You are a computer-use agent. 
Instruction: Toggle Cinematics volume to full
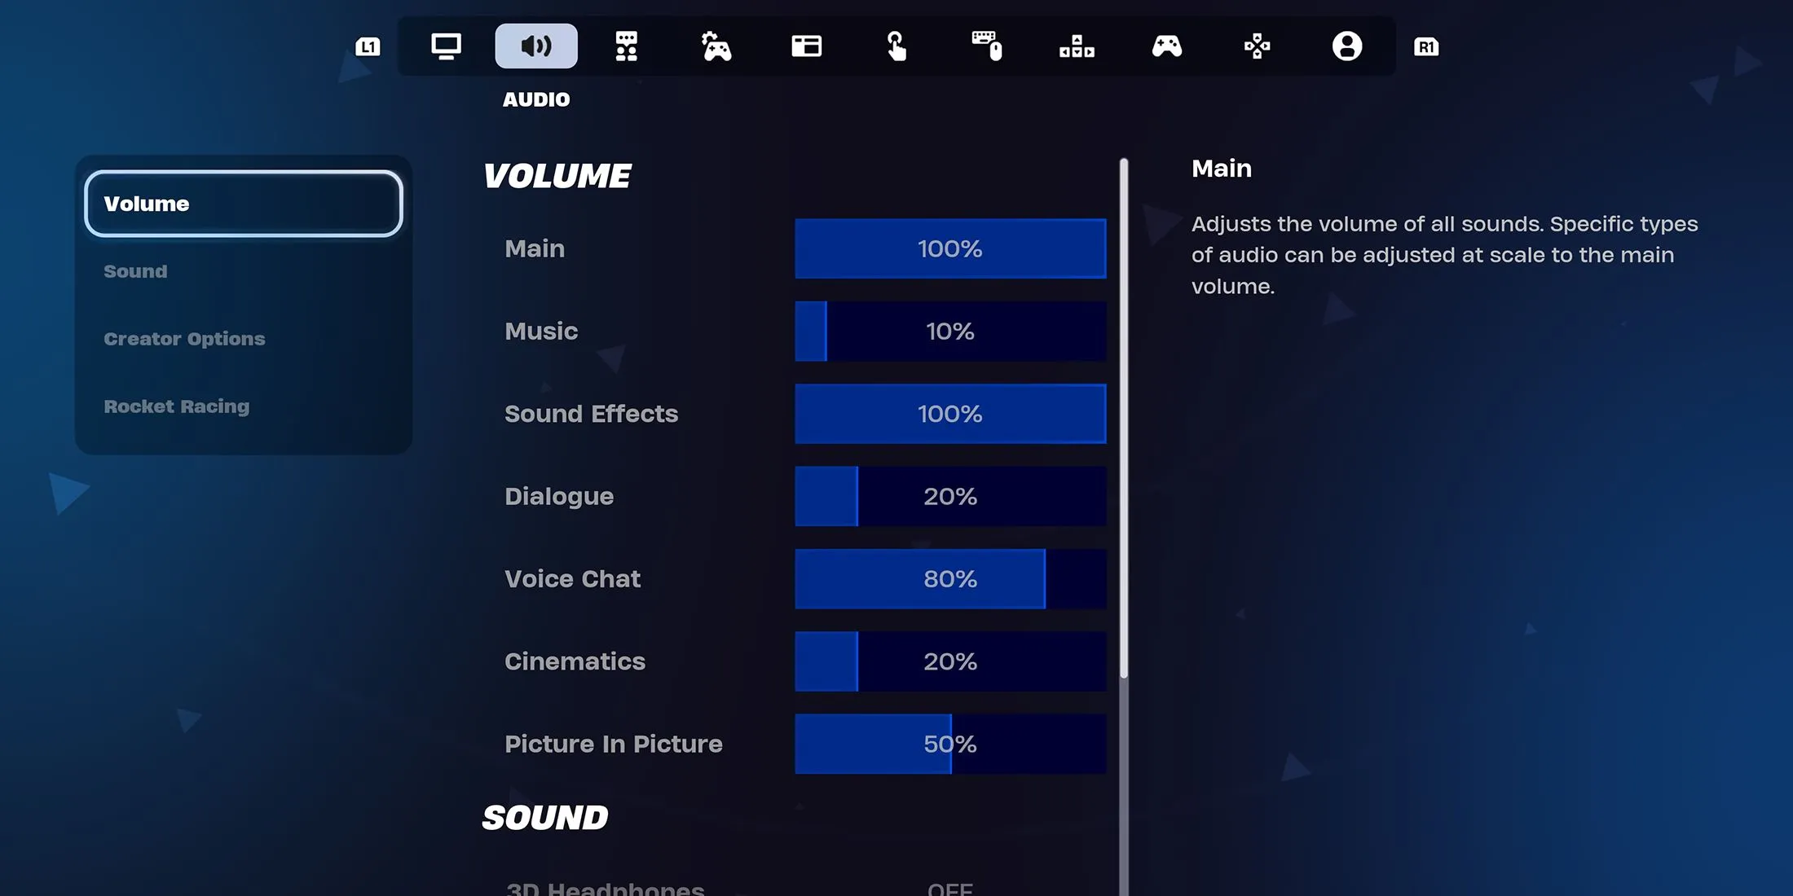pyautogui.click(x=1101, y=661)
